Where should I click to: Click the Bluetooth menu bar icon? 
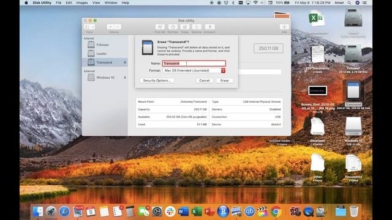(233, 2)
